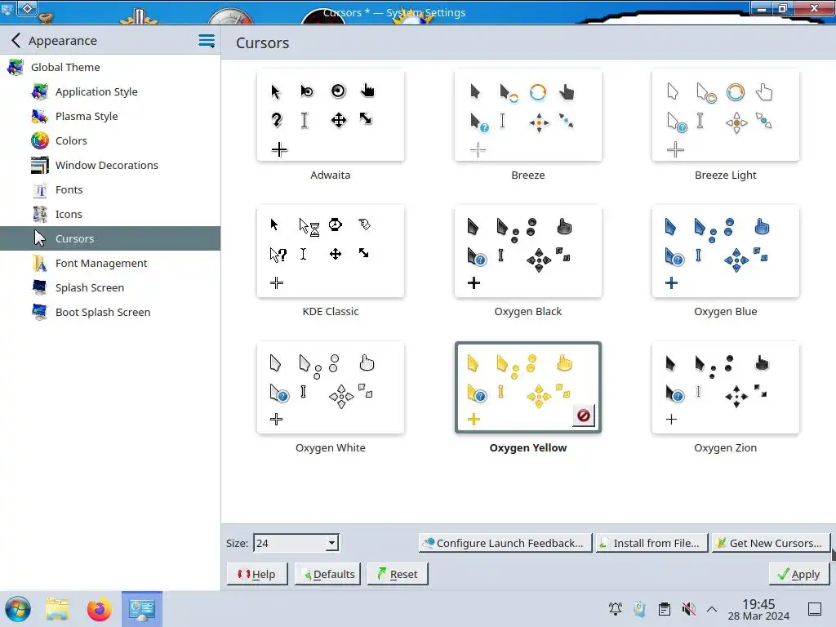Viewport: 836px width, 627px height.
Task: Click Configure Launch Feedback button
Action: coord(505,543)
